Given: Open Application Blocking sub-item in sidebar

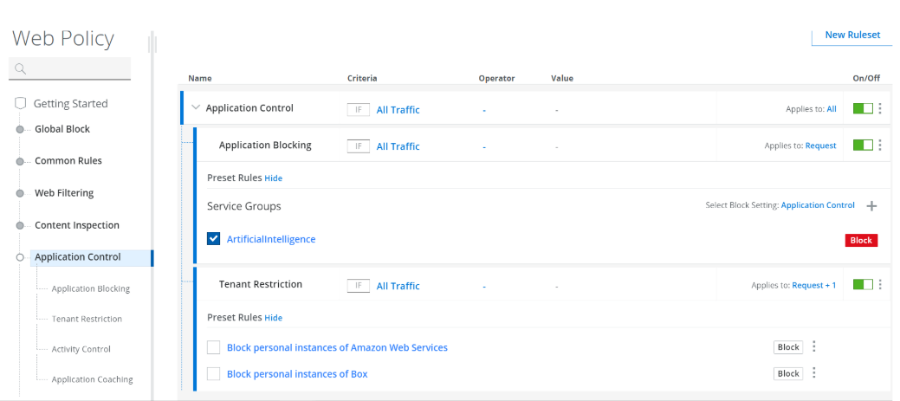Looking at the screenshot, I should (91, 288).
